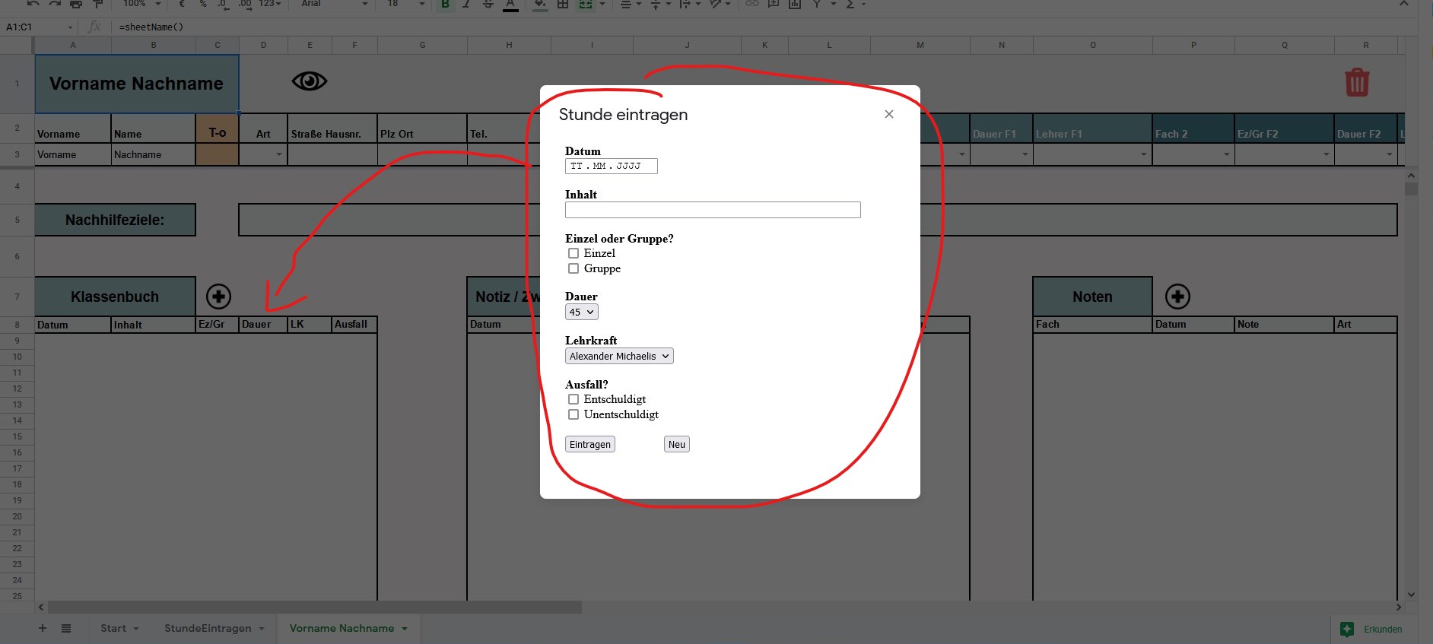Format as percent in toolbar
Screen dimensions: 1433x644
coord(203,4)
